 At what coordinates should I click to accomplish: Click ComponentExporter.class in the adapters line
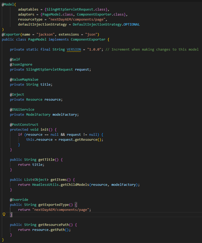coord(100,15)
